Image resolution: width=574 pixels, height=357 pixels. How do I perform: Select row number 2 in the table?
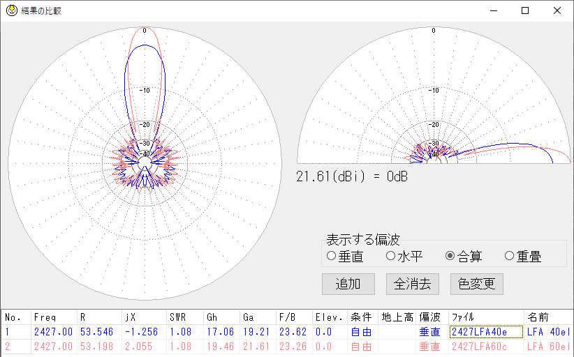coord(8,347)
